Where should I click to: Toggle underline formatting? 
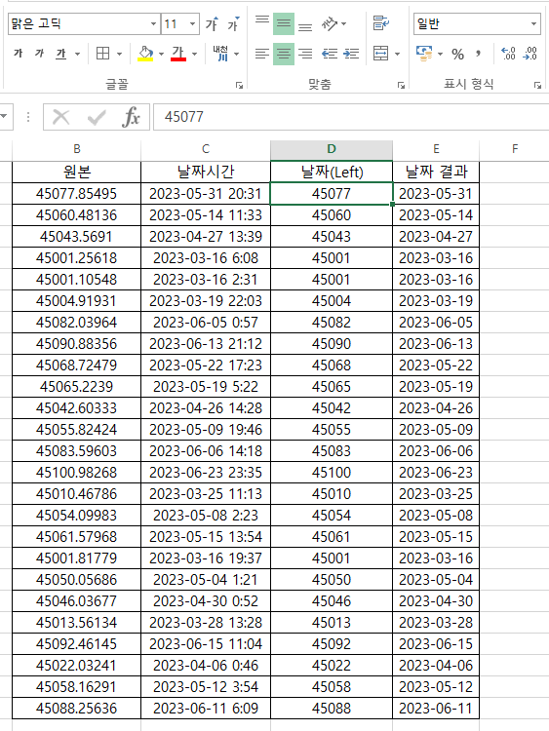tap(61, 54)
